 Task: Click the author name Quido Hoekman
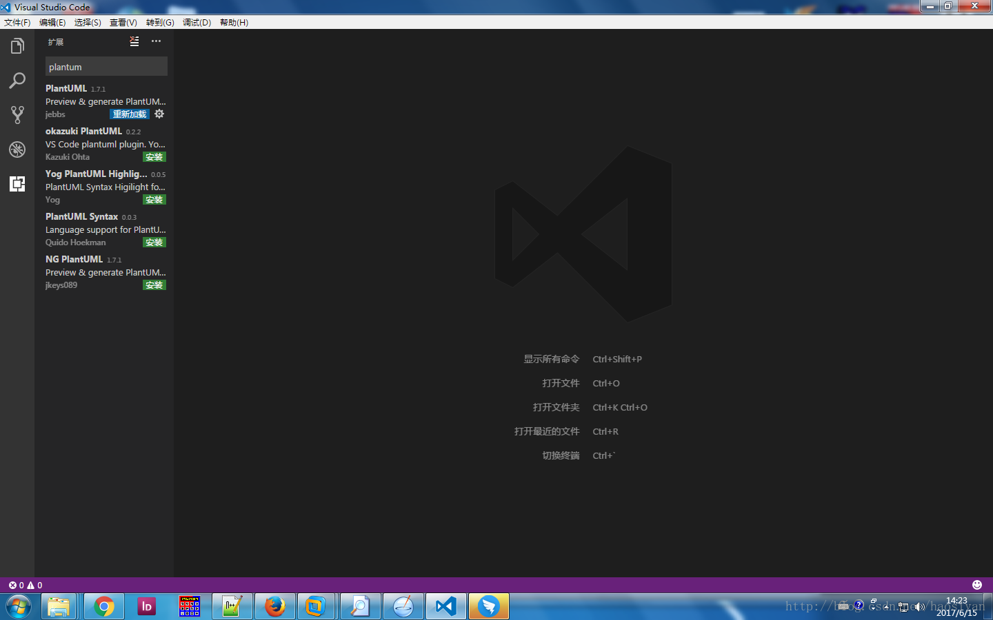(76, 242)
